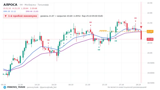The width and height of the screenshot is (160, 90).
Task: Click the 21.50 price axis label
Action: 150,23
